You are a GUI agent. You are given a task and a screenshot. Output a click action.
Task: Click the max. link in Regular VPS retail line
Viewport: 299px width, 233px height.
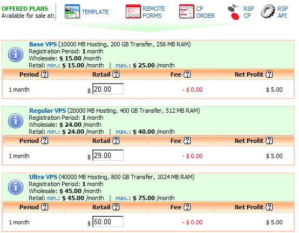pos(121,132)
